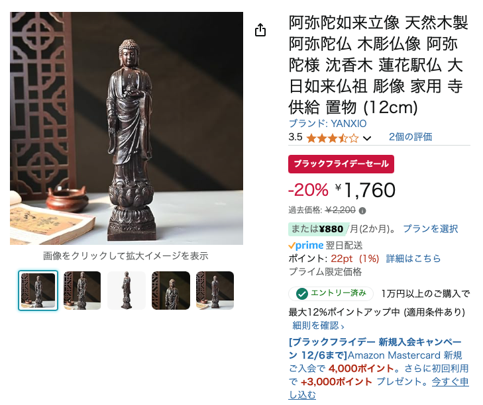
Task: Click the ブラックフライデーセール red badge
Action: pos(341,163)
